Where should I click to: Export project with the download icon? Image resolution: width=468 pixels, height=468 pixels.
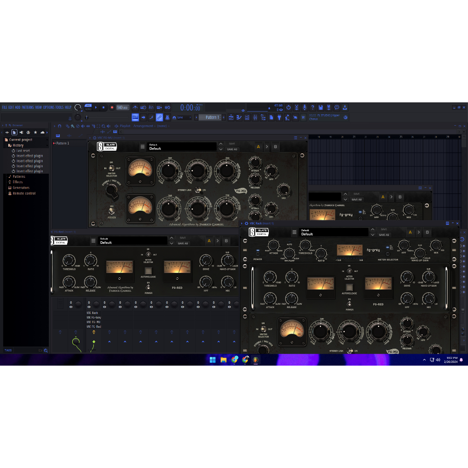(345, 107)
